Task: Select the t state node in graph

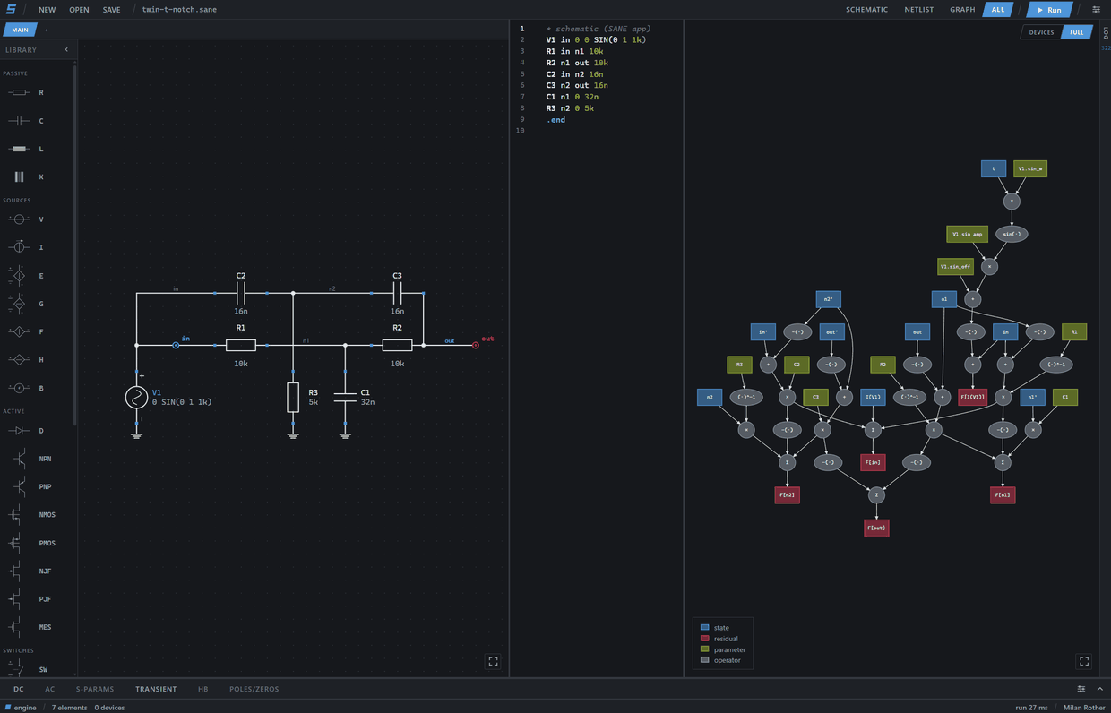Action: (x=993, y=168)
